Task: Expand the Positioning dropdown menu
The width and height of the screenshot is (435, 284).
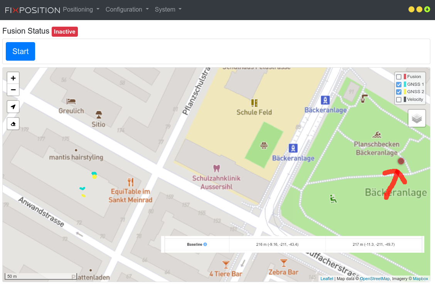Action: pos(81,9)
